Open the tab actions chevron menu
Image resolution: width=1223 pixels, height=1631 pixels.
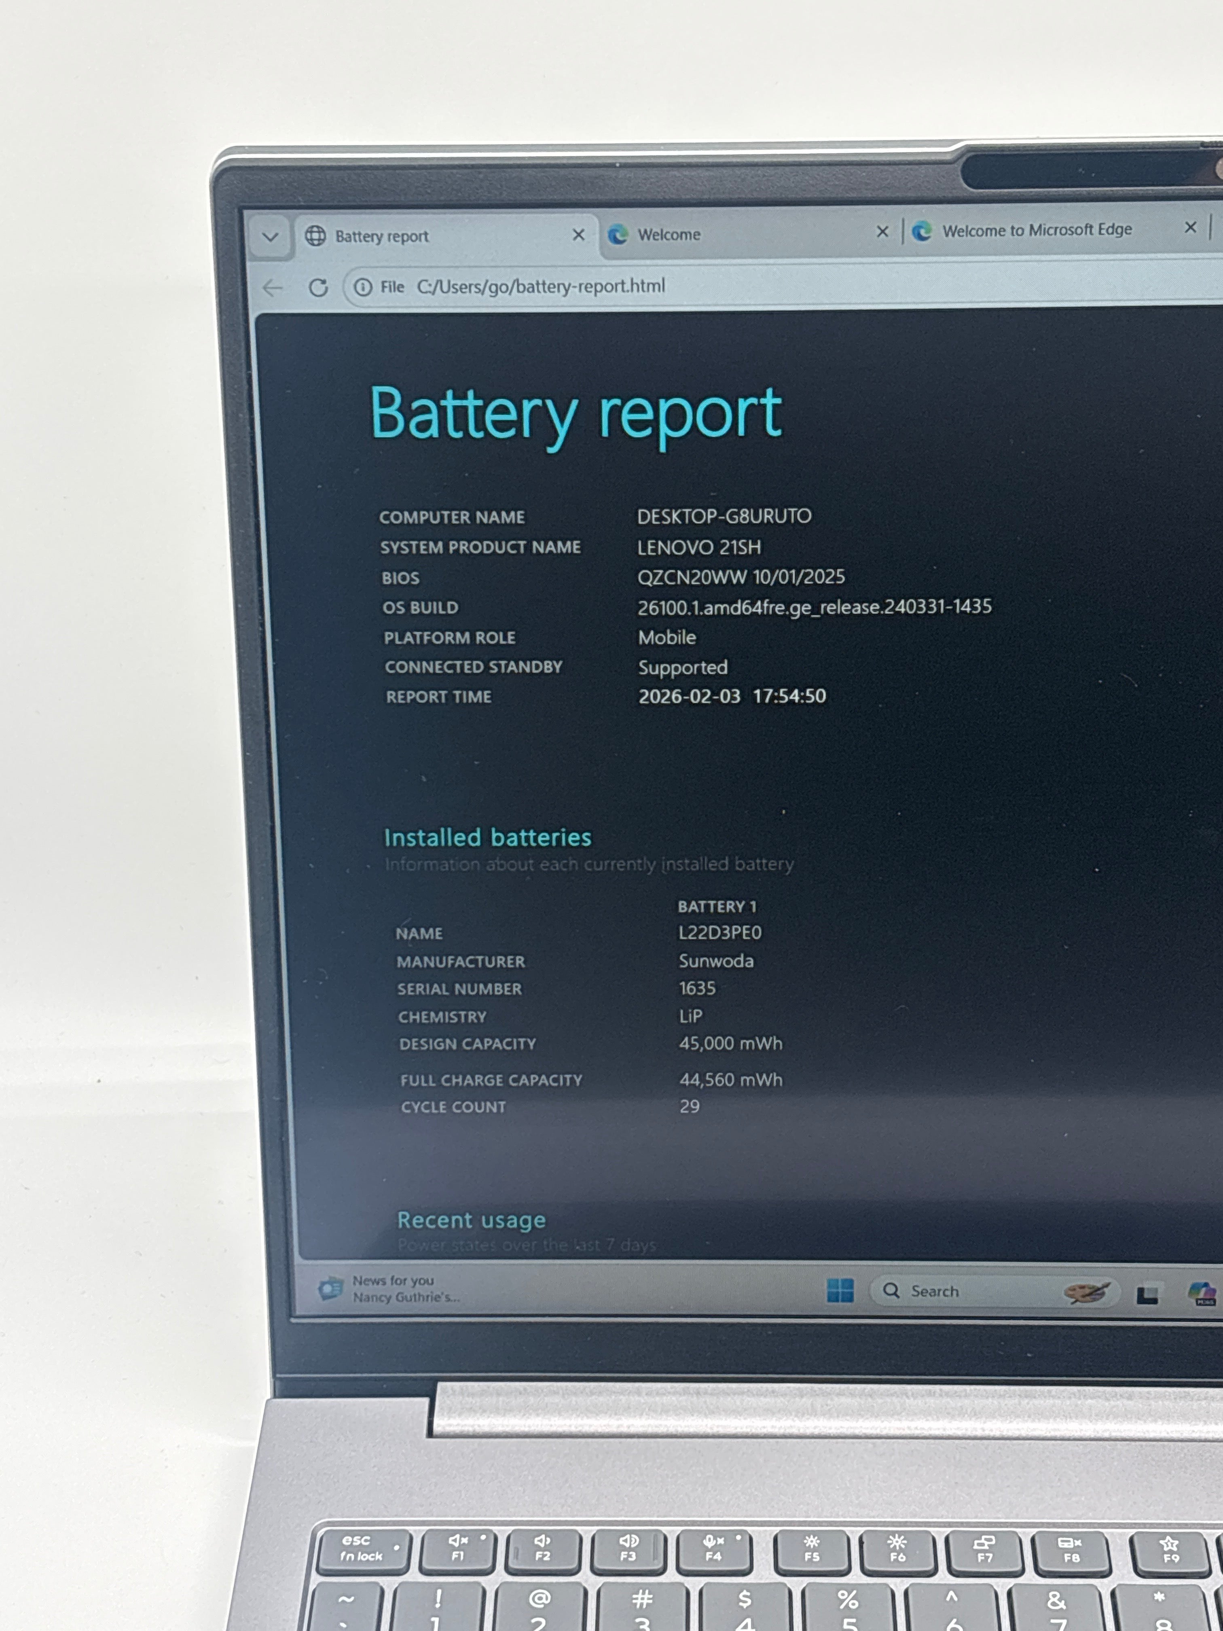click(271, 237)
